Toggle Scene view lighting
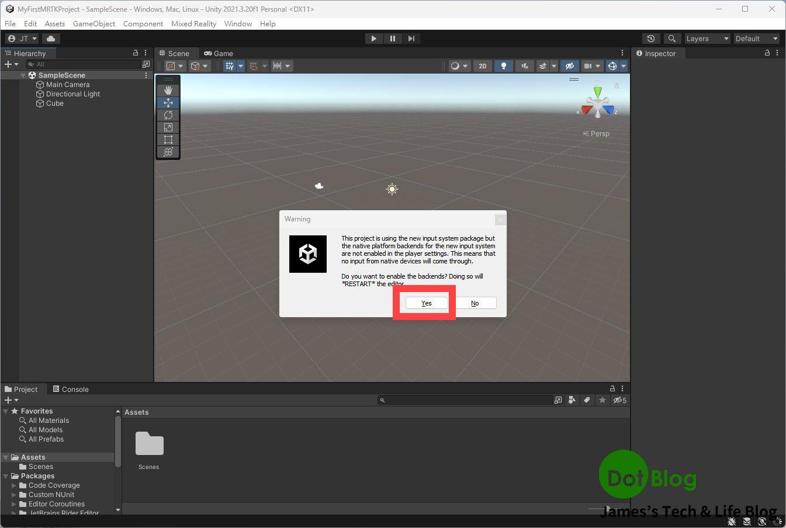786x528 pixels. pos(503,66)
